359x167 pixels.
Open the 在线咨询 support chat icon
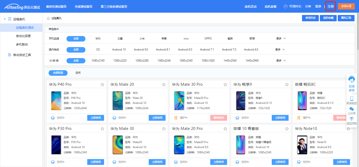point(351,79)
